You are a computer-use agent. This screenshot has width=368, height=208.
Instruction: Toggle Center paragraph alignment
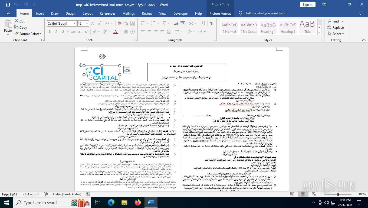[x=149, y=32]
